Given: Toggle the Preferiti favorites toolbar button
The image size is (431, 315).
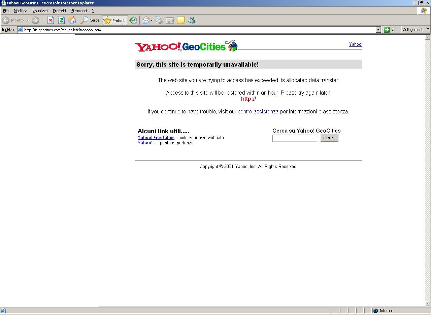Looking at the screenshot, I should tap(115, 20).
